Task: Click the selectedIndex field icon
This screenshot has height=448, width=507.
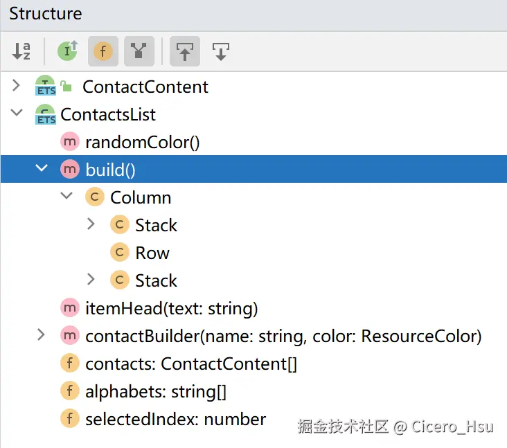Action: coord(70,419)
